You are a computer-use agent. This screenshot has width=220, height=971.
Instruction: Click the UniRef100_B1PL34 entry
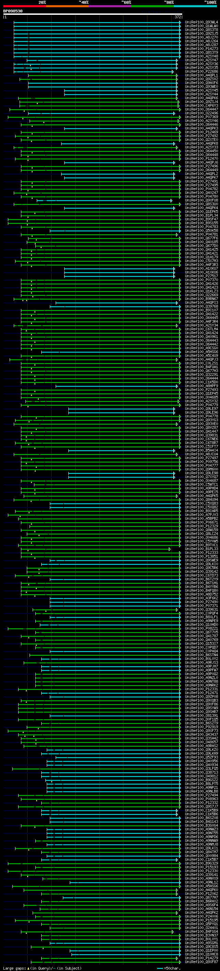pyautogui.click(x=201, y=216)
